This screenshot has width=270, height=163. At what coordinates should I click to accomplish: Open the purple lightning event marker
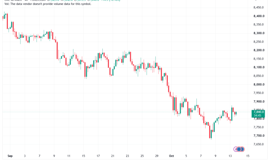pyautogui.click(x=236, y=149)
